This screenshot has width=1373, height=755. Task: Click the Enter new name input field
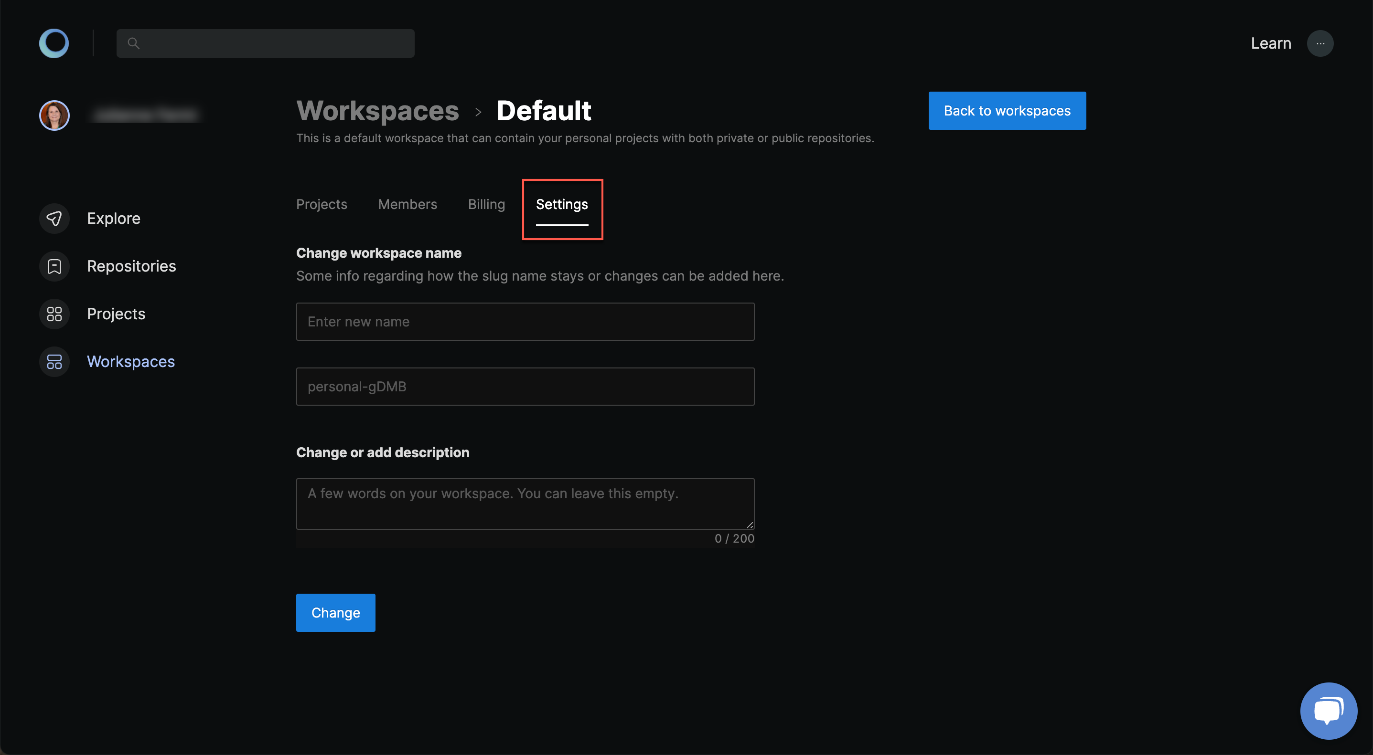coord(525,322)
